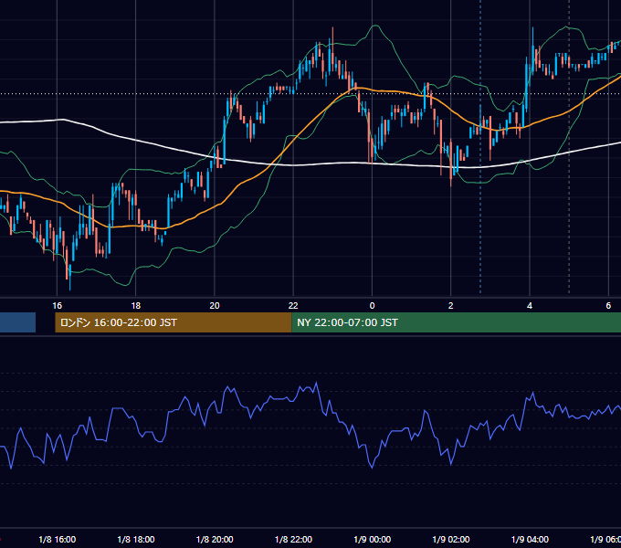Click the blue session bar left of ロンドン
Image resolution: width=621 pixels, height=548 pixels.
[x=18, y=322]
